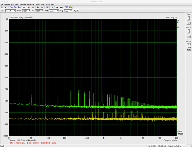Click FrHigh right arrow
The image size is (192, 147).
tap(189, 44)
